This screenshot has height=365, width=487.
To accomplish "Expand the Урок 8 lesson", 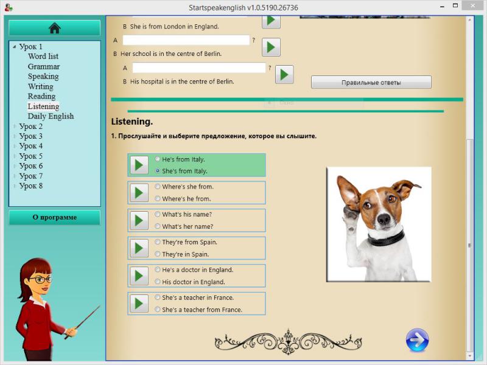I will (14, 186).
